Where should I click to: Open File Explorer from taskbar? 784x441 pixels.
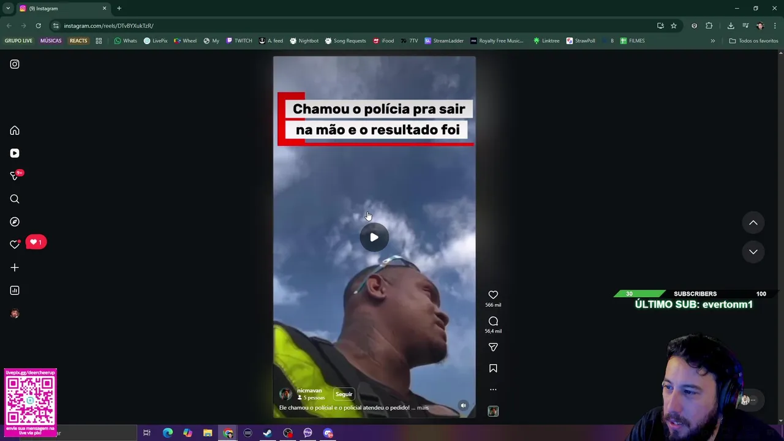pos(208,433)
